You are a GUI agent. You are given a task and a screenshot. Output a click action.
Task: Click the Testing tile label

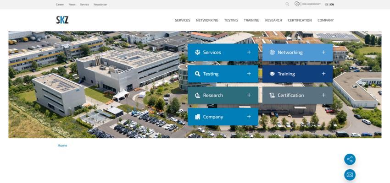point(211,74)
